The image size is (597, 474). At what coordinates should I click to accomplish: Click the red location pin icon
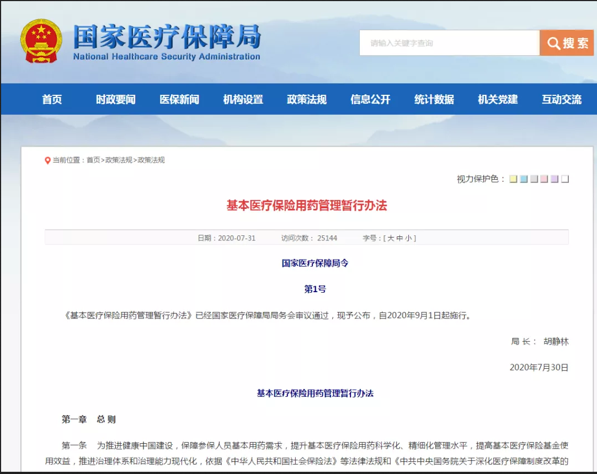click(47, 160)
